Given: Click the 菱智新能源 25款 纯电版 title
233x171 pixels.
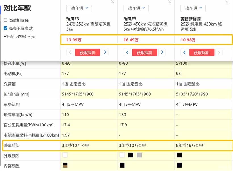Looking at the screenshot, I should pyautogui.click(x=201, y=24).
